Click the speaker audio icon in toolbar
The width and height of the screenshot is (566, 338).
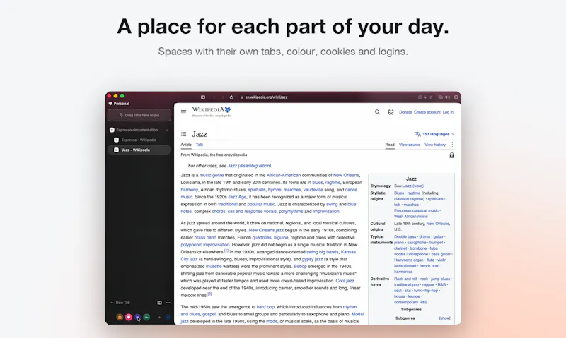448,97
